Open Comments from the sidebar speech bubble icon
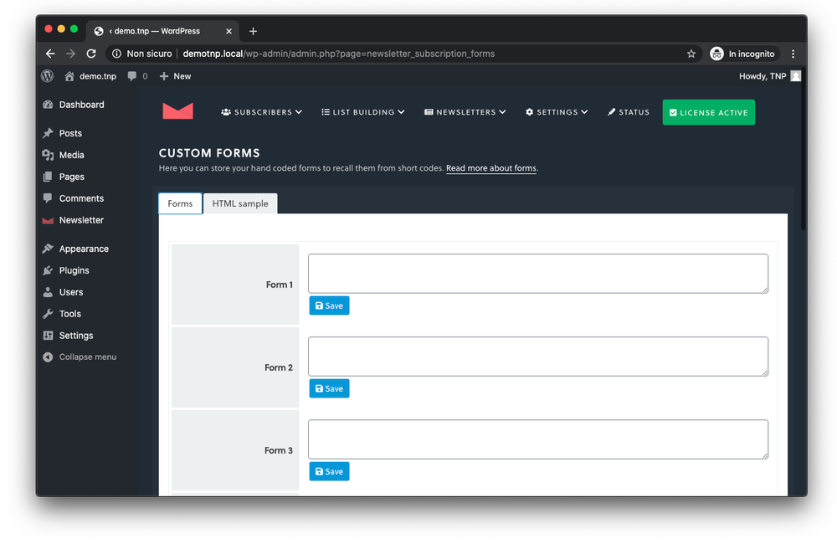This screenshot has width=837, height=544. [x=49, y=198]
